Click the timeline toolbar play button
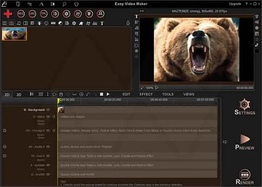Image resolution: width=262 pixels, height=187 pixels. (108, 94)
